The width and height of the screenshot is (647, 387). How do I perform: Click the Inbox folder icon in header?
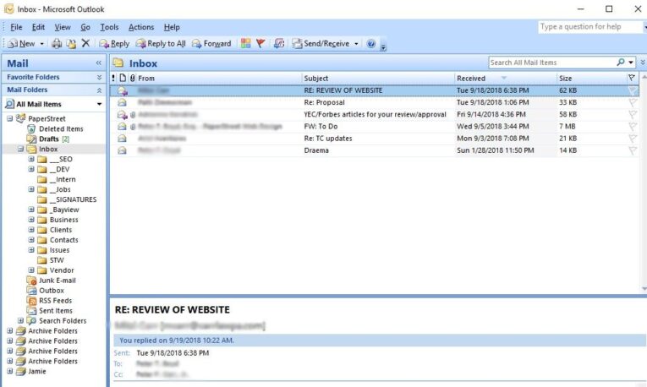[x=119, y=63]
